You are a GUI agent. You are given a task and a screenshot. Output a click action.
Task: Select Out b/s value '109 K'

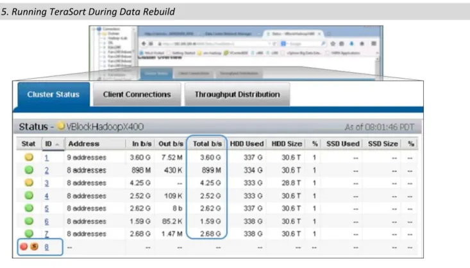[173, 196]
